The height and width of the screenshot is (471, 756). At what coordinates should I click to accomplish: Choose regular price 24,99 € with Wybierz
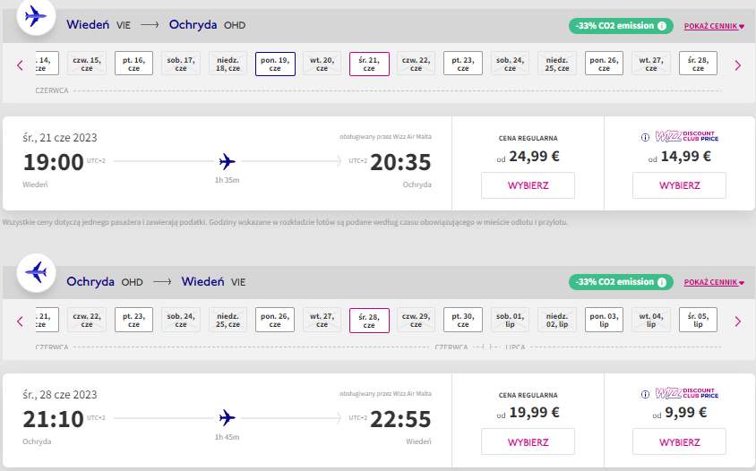[x=528, y=185]
